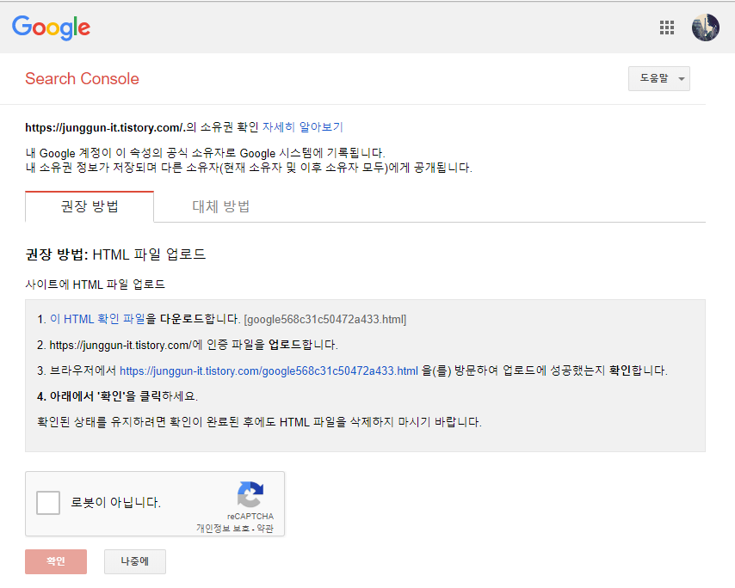Click the line starting '내 Google 계정이 이 속성의 공식 소유자로'
Viewport: 735px width, 588px height.
206,153
